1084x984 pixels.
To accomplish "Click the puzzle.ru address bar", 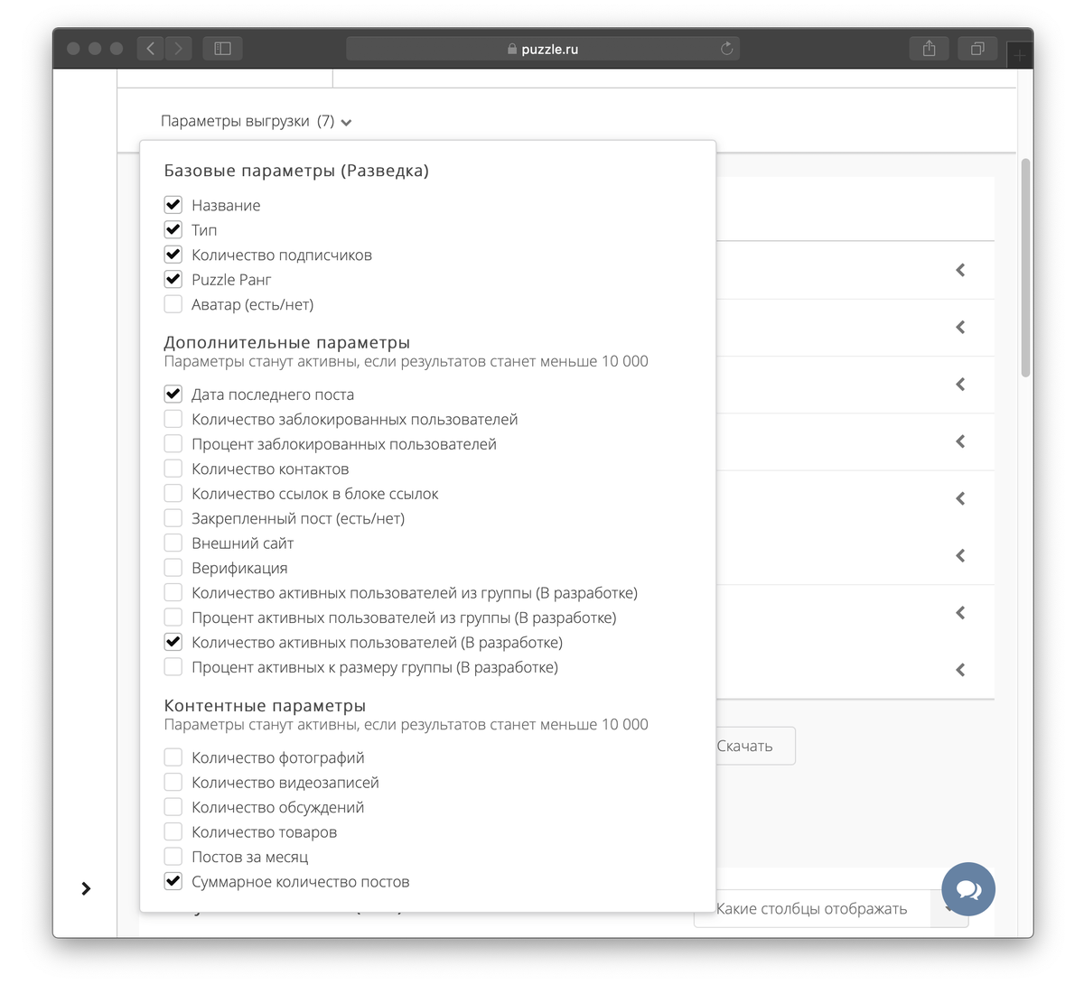I will point(543,49).
